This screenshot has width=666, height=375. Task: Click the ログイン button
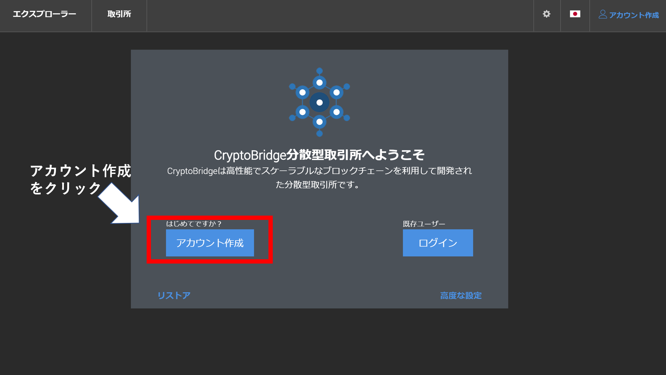[x=438, y=243]
